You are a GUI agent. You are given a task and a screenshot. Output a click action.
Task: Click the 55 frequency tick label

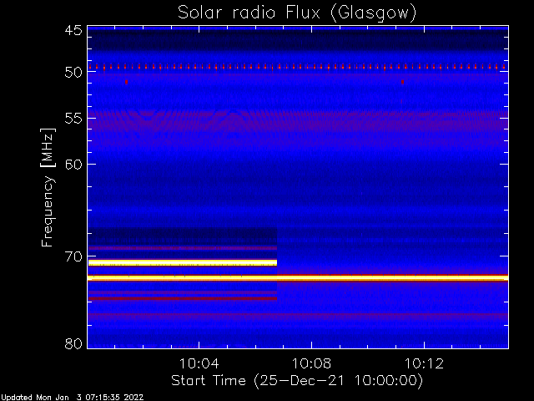[x=73, y=119]
